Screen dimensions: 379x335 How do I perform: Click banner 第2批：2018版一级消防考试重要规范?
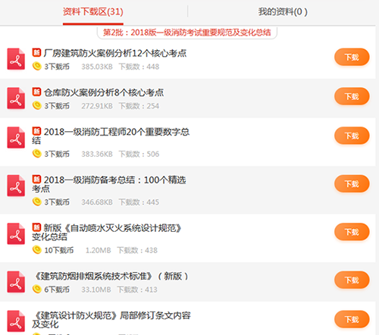[x=187, y=33]
